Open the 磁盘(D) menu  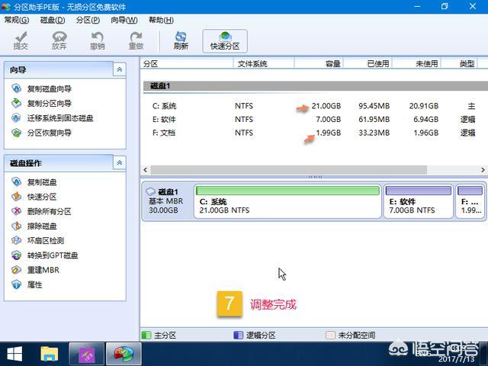pyautogui.click(x=53, y=21)
